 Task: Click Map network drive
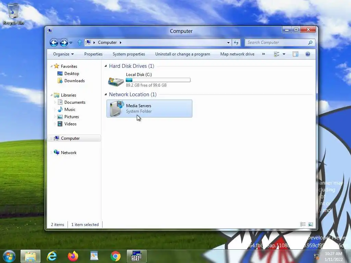[237, 54]
